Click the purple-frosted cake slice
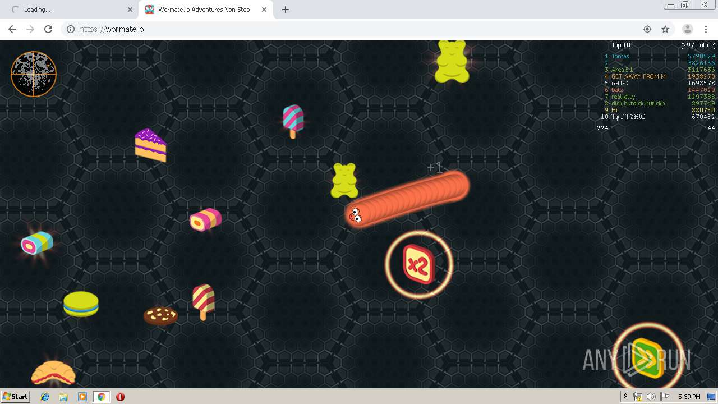Viewport: 718px width, 404px height. pyautogui.click(x=150, y=145)
